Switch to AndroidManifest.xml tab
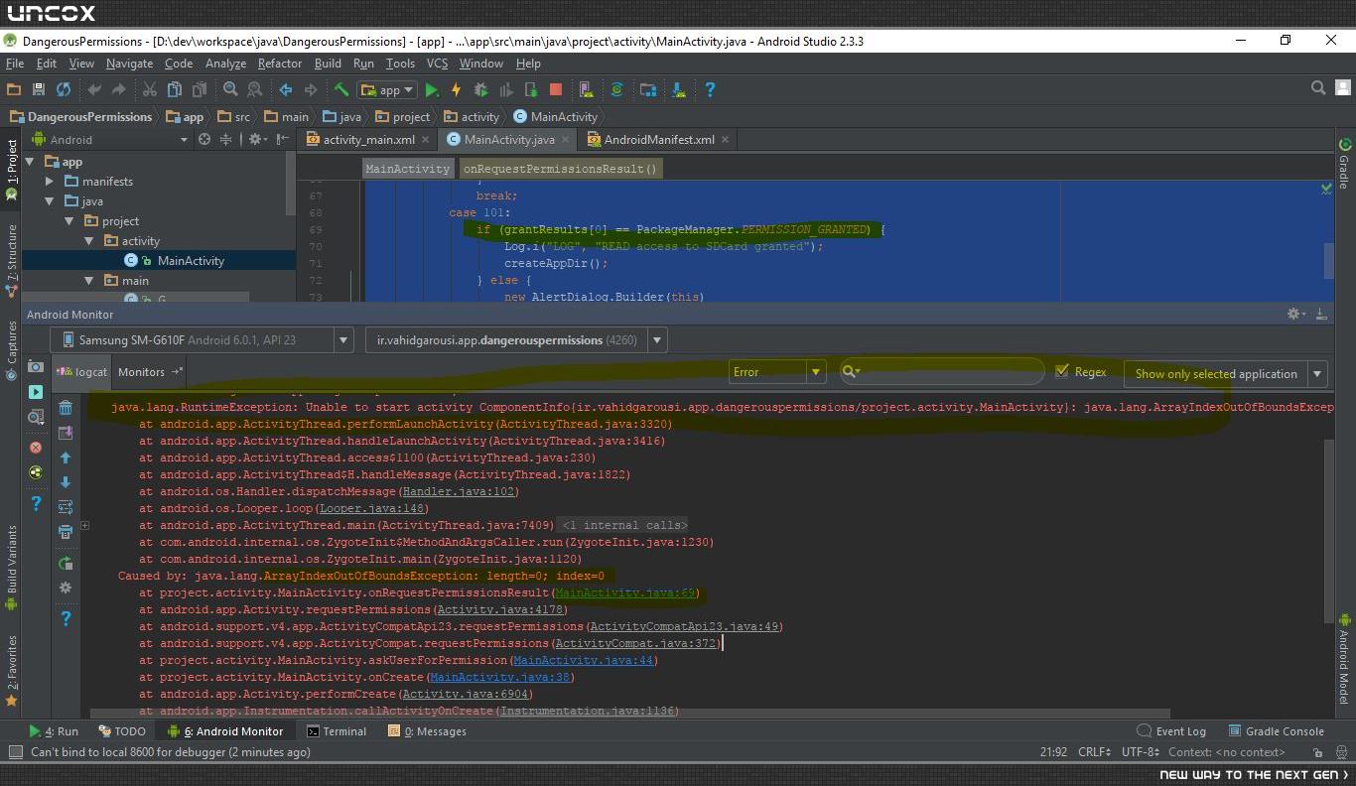The height and width of the screenshot is (786, 1356). (x=658, y=140)
